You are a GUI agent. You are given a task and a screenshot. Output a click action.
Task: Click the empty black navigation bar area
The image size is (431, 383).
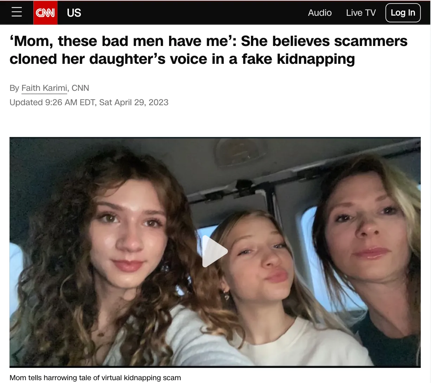coord(193,13)
